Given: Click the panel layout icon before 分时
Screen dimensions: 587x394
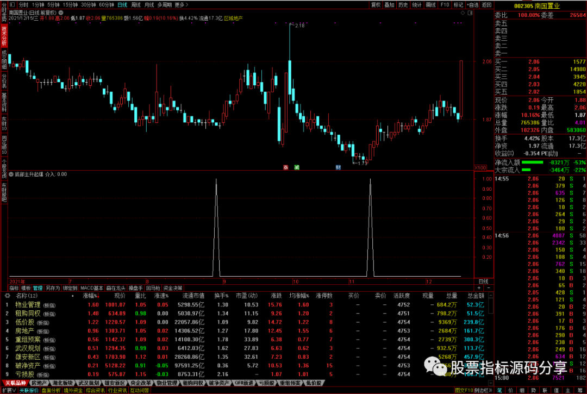Looking at the screenshot, I should tap(13, 5).
